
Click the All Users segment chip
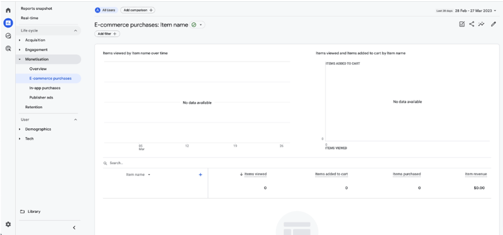[x=106, y=10]
